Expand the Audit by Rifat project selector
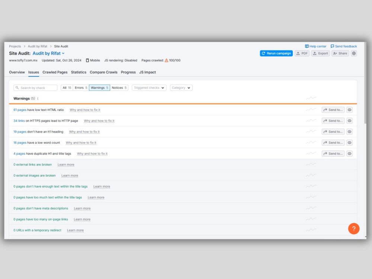Screen dimensions: 372x279 (49, 53)
